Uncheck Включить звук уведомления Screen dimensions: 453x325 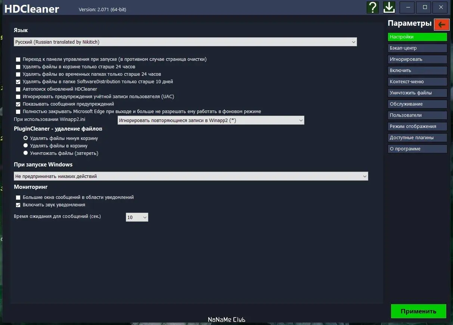coord(18,205)
